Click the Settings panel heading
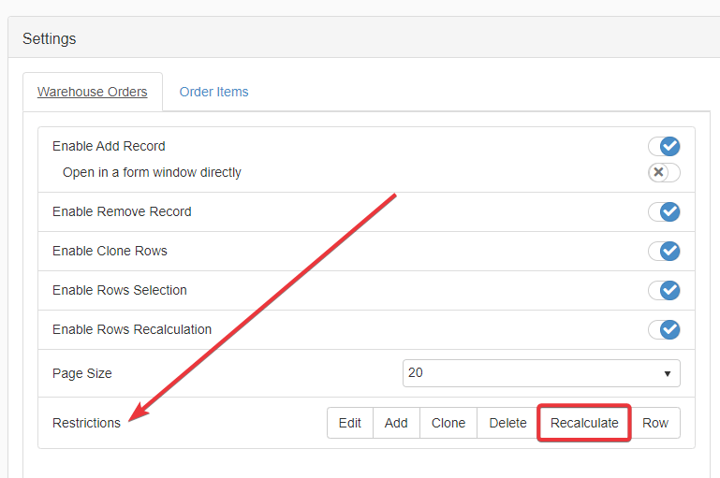 coord(50,38)
